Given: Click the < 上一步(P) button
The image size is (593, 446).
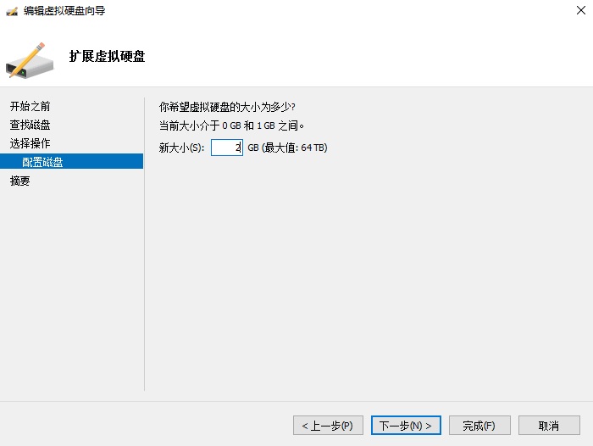Looking at the screenshot, I should (x=328, y=426).
